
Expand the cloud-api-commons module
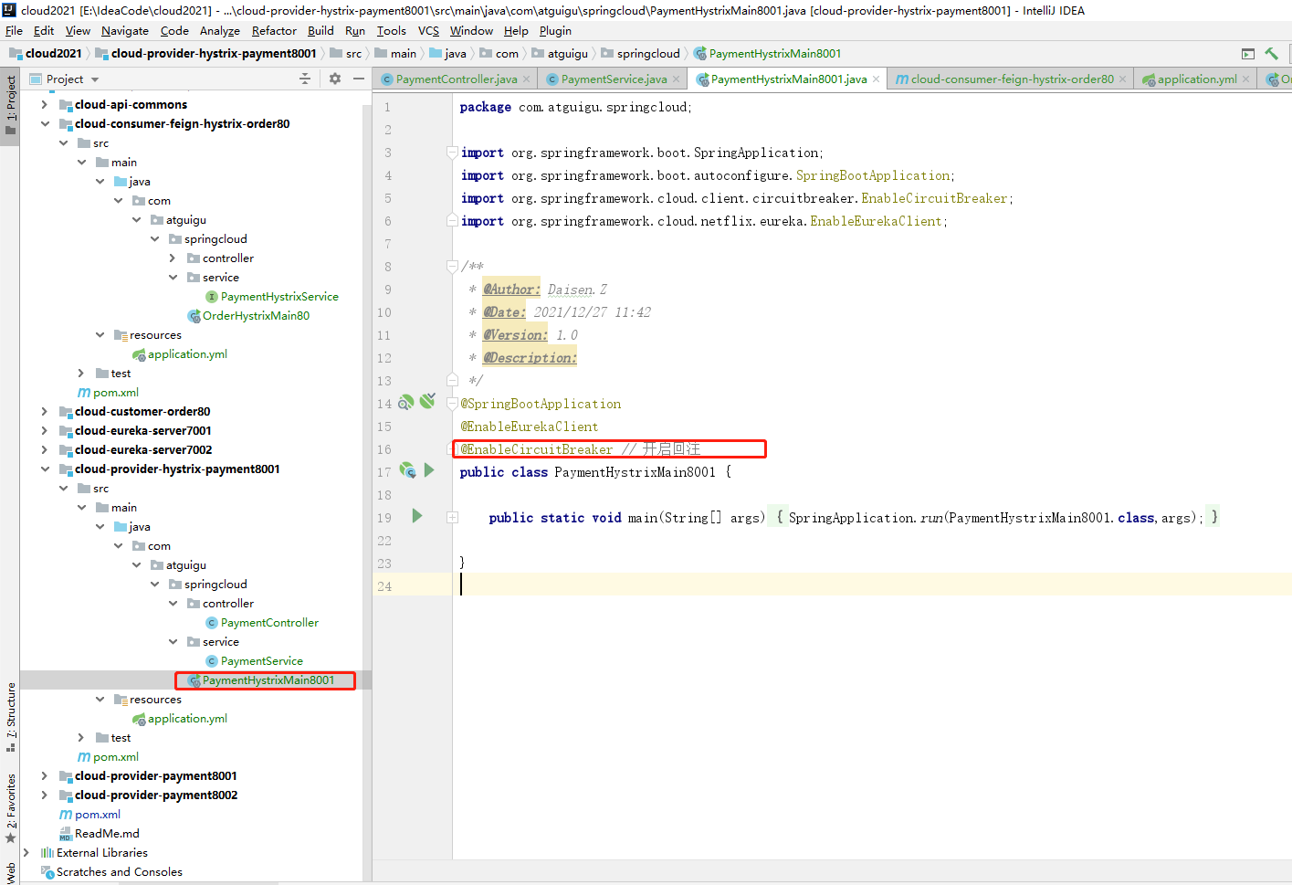[x=44, y=105]
